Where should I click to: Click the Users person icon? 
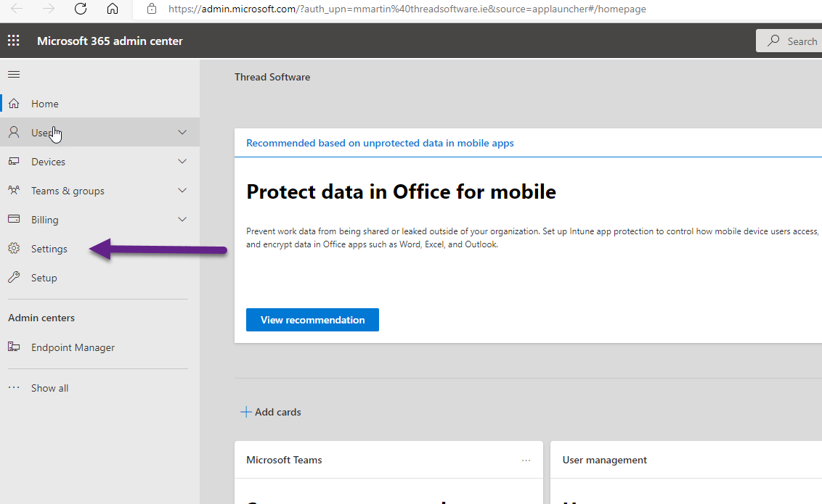click(14, 133)
